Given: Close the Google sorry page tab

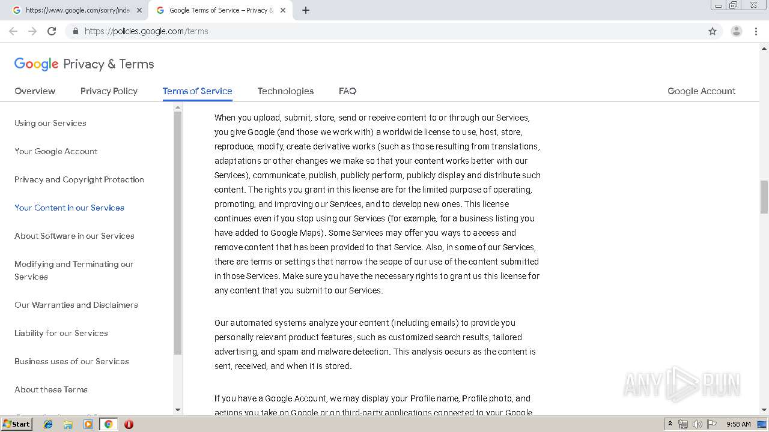Looking at the screenshot, I should tap(139, 10).
